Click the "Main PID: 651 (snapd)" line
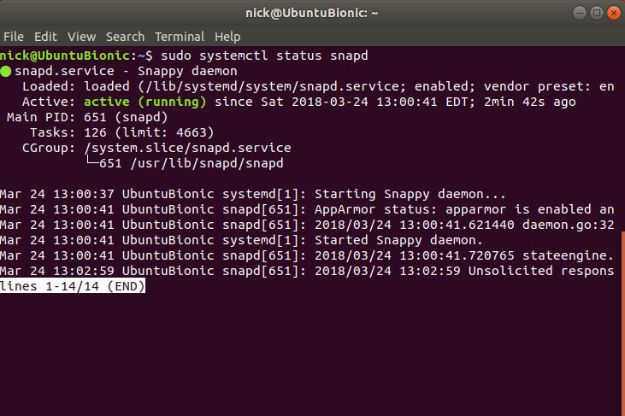 pyautogui.click(x=82, y=117)
